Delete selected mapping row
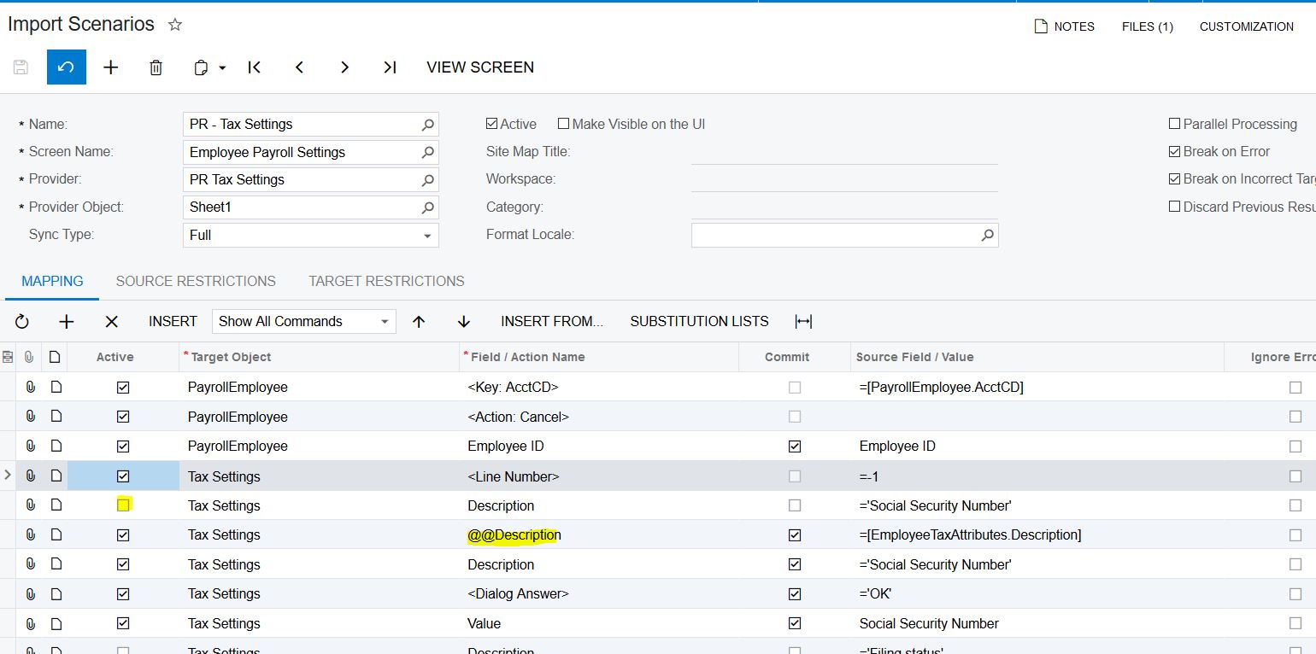This screenshot has width=1316, height=654. pyautogui.click(x=111, y=322)
